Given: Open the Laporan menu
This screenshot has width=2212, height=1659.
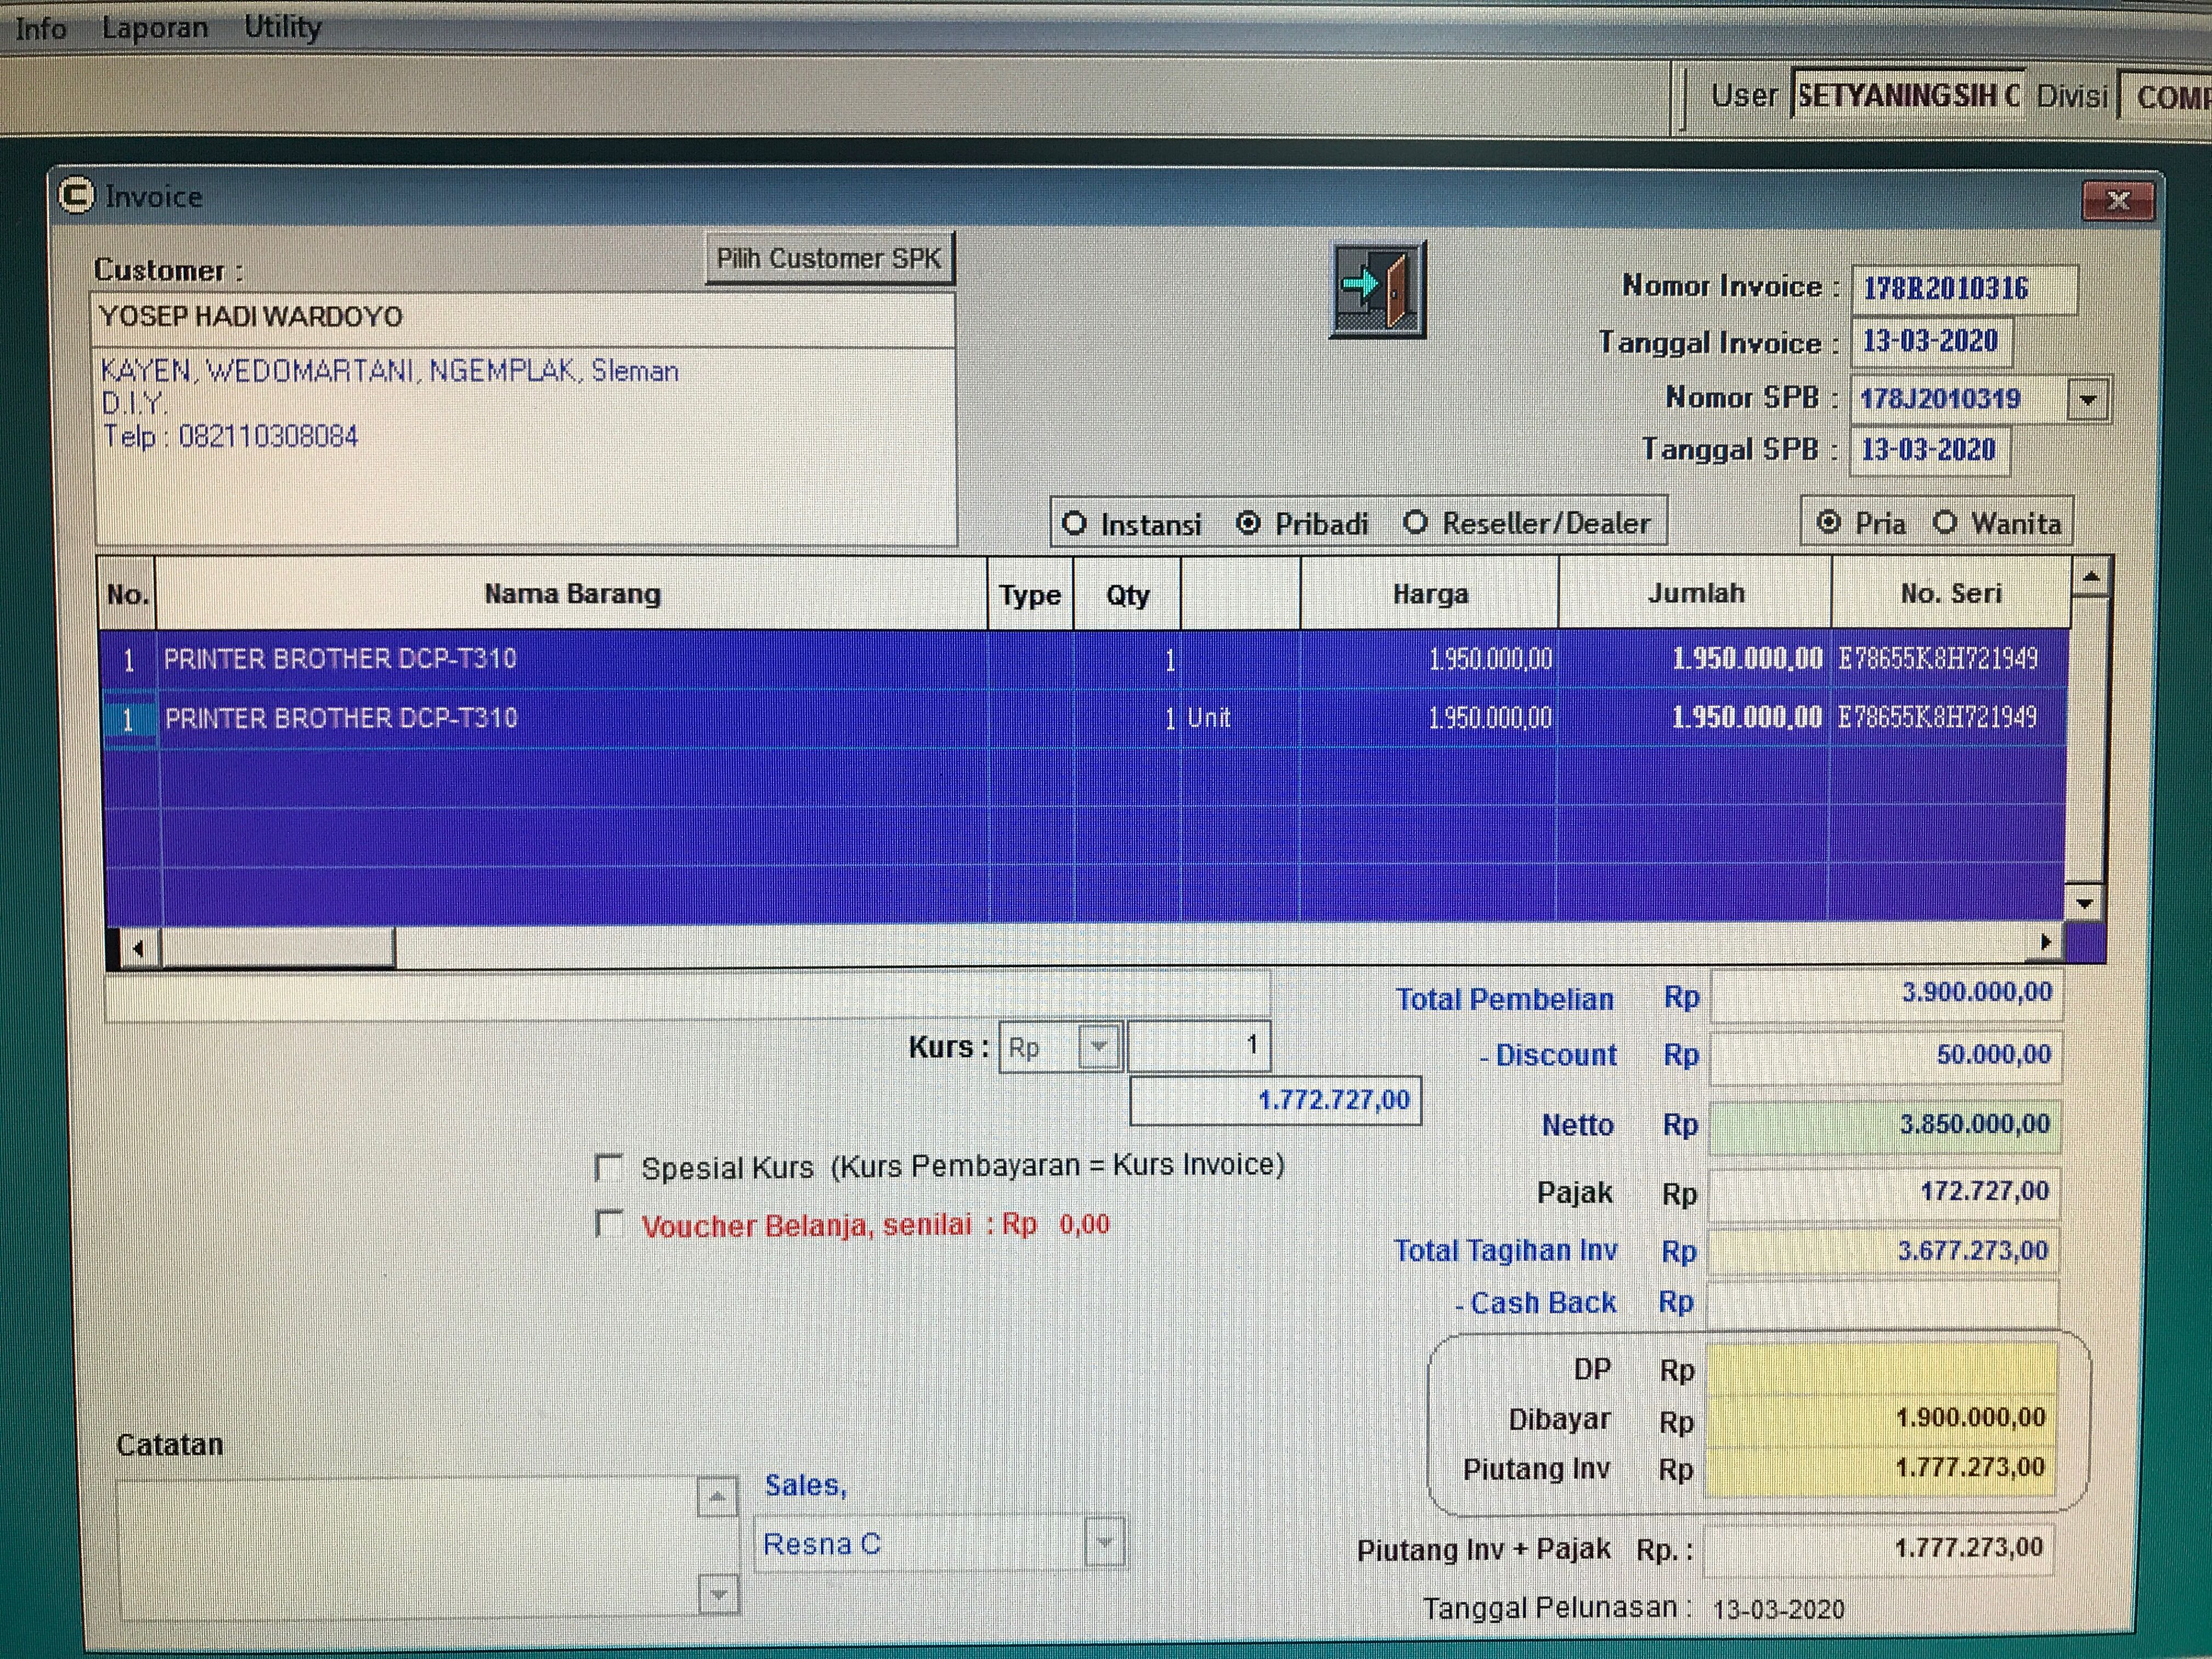Looking at the screenshot, I should pos(155,27).
